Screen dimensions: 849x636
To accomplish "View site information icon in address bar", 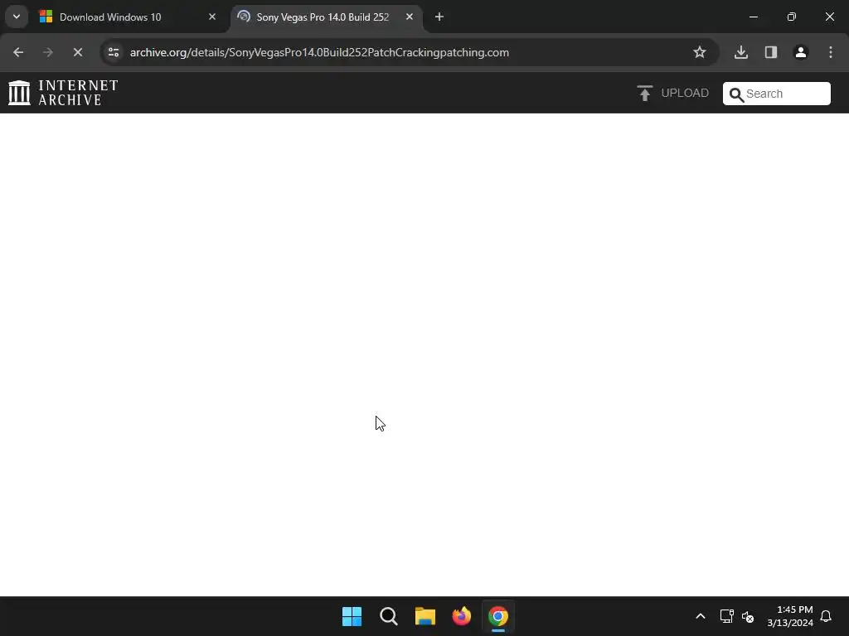I will tap(114, 52).
